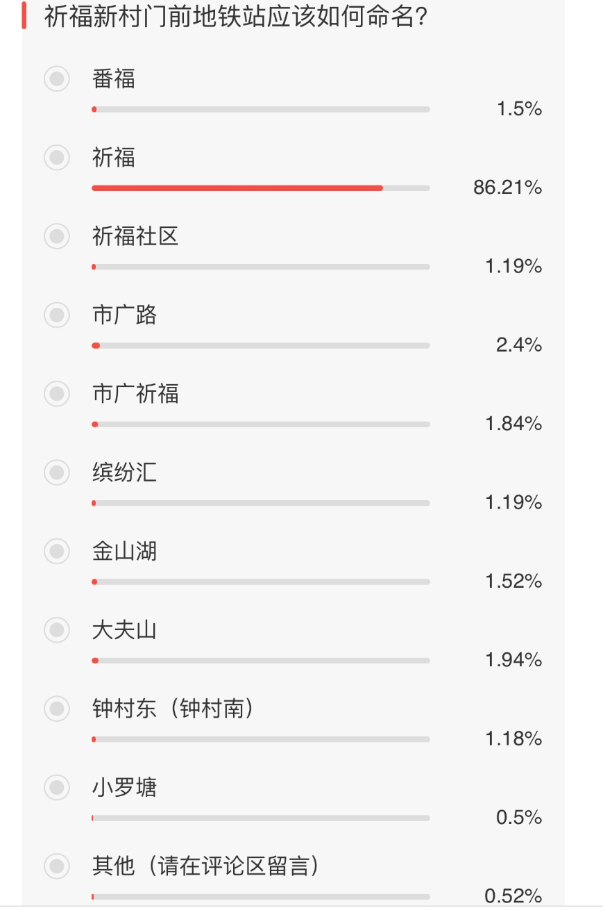The height and width of the screenshot is (908, 603).
Task: Select the 番福 radio button
Action: (x=57, y=79)
